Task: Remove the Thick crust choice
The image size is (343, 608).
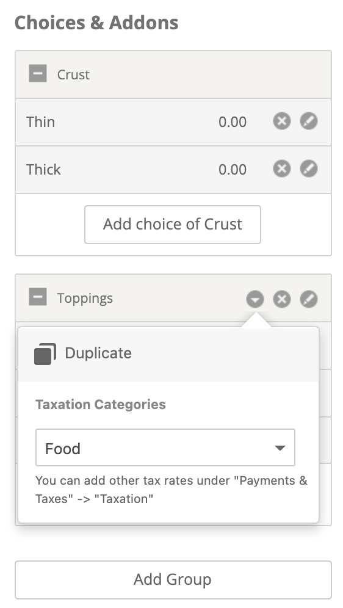Action: point(282,168)
